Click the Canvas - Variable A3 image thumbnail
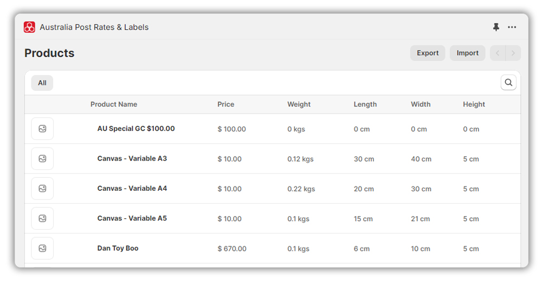 [42, 158]
